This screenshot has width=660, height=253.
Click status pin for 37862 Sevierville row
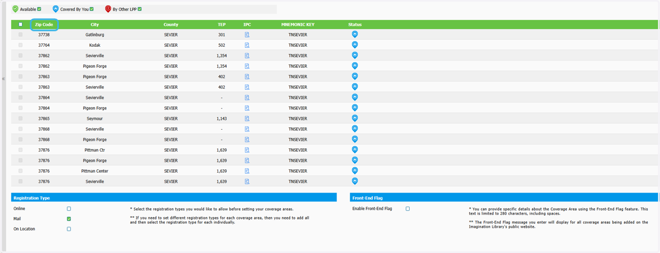pos(355,55)
